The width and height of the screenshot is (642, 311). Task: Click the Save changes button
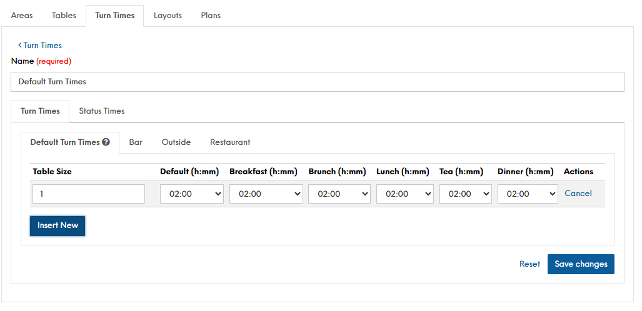[581, 264]
